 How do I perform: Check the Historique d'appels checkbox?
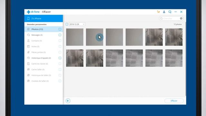(60, 58)
